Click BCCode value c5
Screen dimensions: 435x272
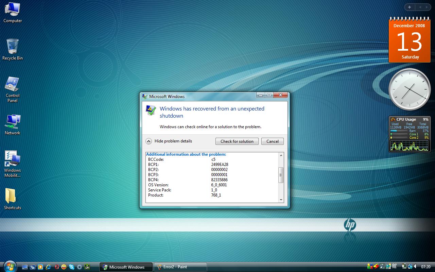[213, 159]
